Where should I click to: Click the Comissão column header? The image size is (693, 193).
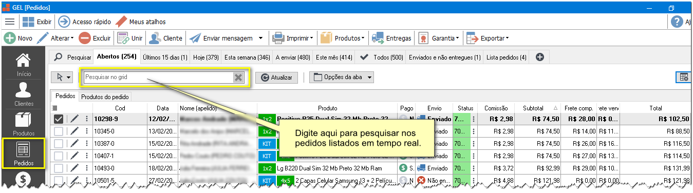click(x=496, y=108)
